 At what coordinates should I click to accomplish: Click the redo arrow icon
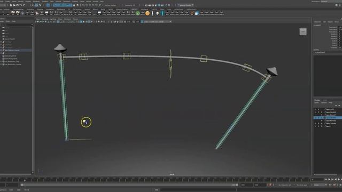coord(24,5)
